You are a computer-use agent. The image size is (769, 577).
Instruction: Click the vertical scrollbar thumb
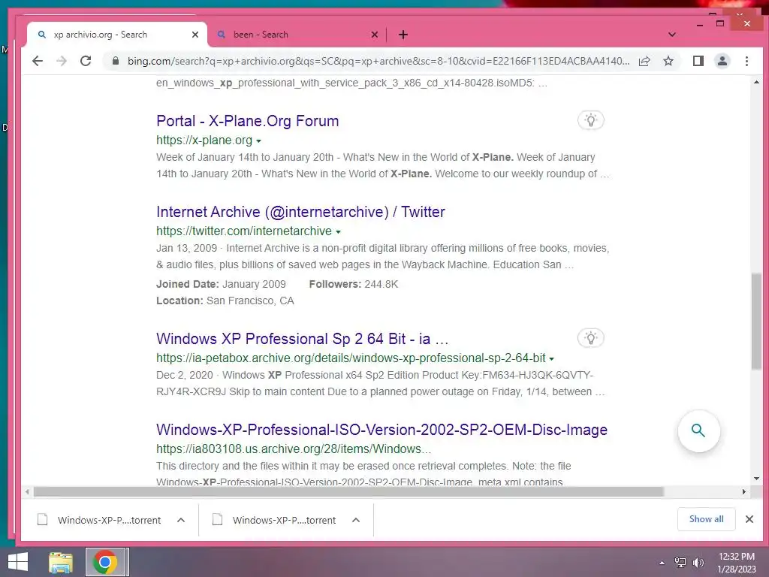(756, 321)
